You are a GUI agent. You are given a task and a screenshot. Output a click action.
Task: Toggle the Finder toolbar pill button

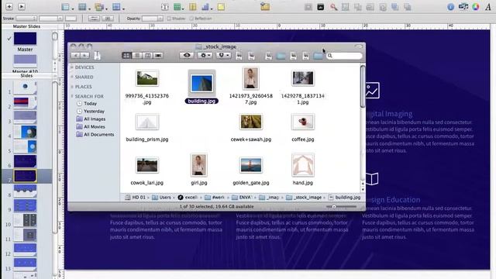coord(358,46)
